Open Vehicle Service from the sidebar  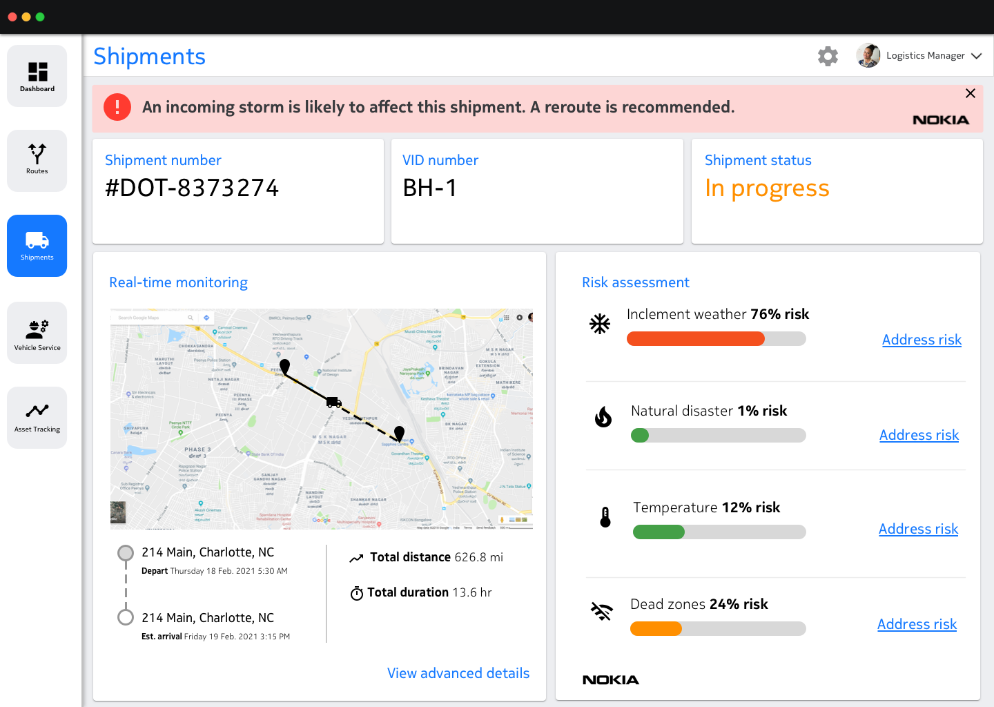[x=37, y=333]
